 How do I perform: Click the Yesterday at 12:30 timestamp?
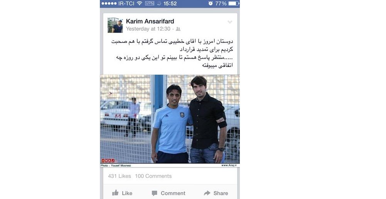pos(148,29)
